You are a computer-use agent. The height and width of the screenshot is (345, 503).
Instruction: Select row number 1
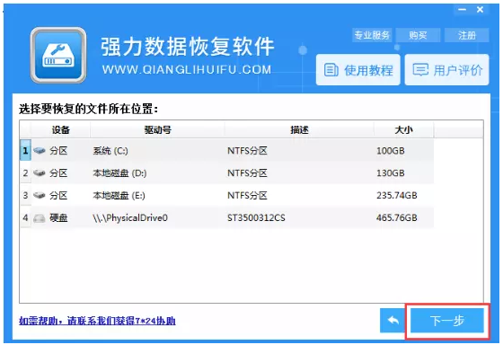point(25,150)
